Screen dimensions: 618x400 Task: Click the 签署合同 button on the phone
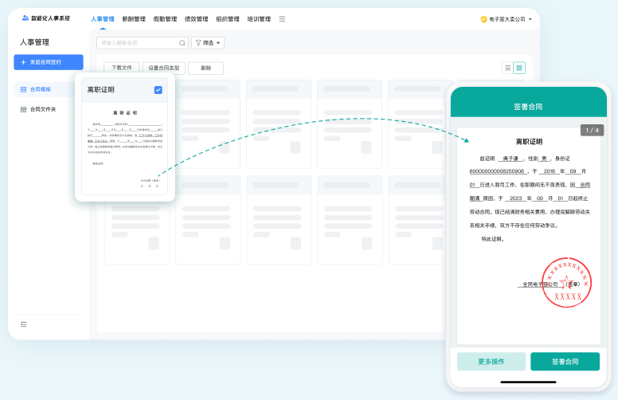click(565, 361)
